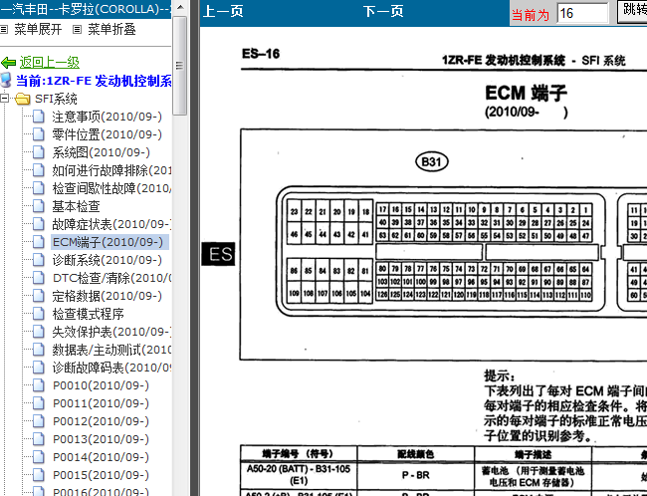Viewport: 647px width, 496px height.
Task: Click document icon beside 系统图(2010/09-)
Action: (x=39, y=152)
